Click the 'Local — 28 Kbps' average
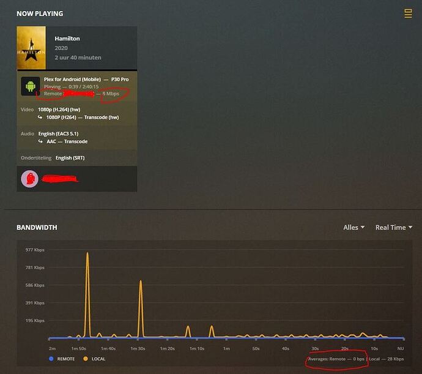The image size is (422, 374). (386, 359)
